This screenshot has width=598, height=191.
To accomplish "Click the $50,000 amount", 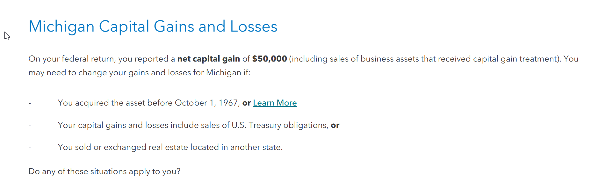I will click(x=269, y=59).
